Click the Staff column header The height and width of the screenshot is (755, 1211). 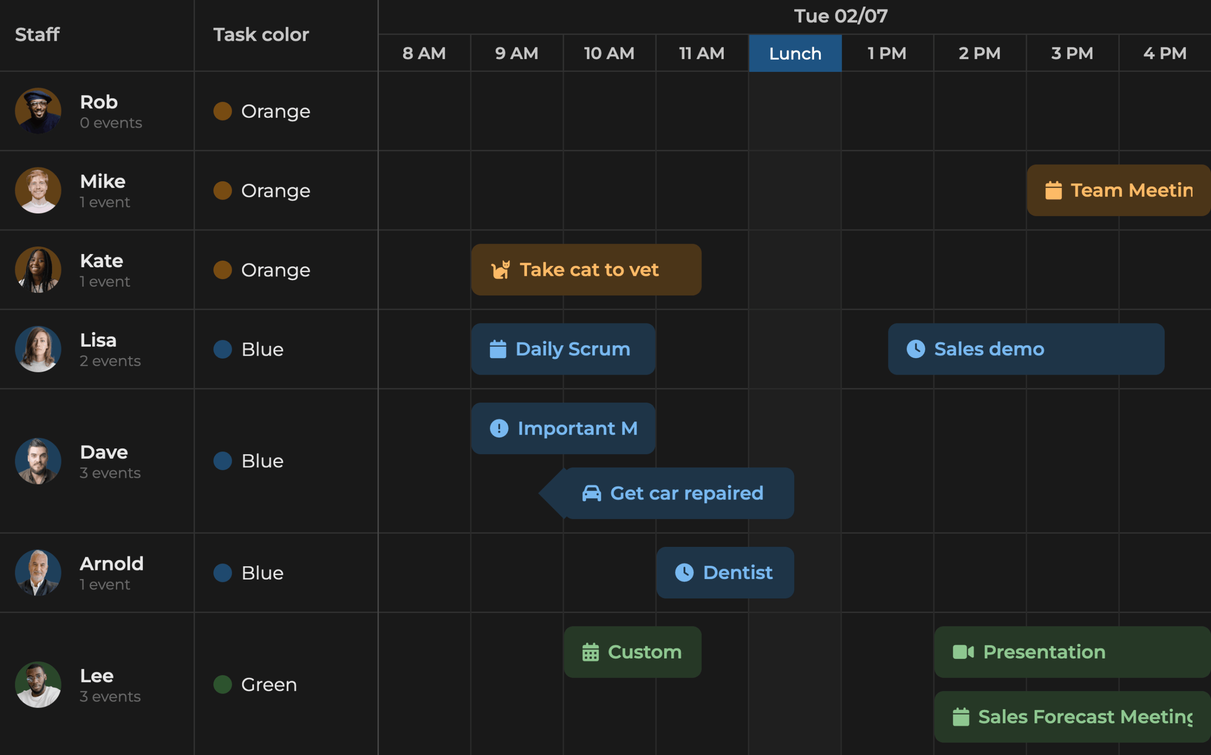[37, 35]
